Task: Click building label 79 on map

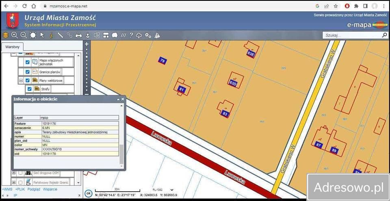Action: click(x=162, y=60)
